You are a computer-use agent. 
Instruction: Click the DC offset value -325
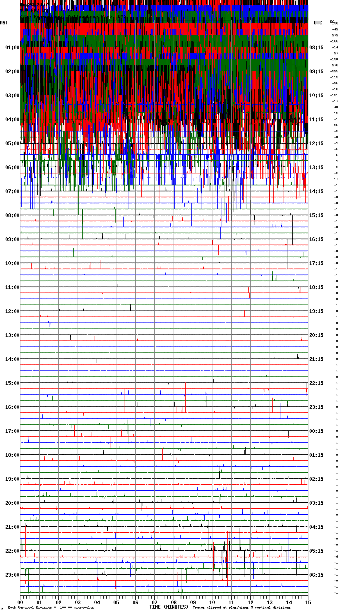coord(334,71)
